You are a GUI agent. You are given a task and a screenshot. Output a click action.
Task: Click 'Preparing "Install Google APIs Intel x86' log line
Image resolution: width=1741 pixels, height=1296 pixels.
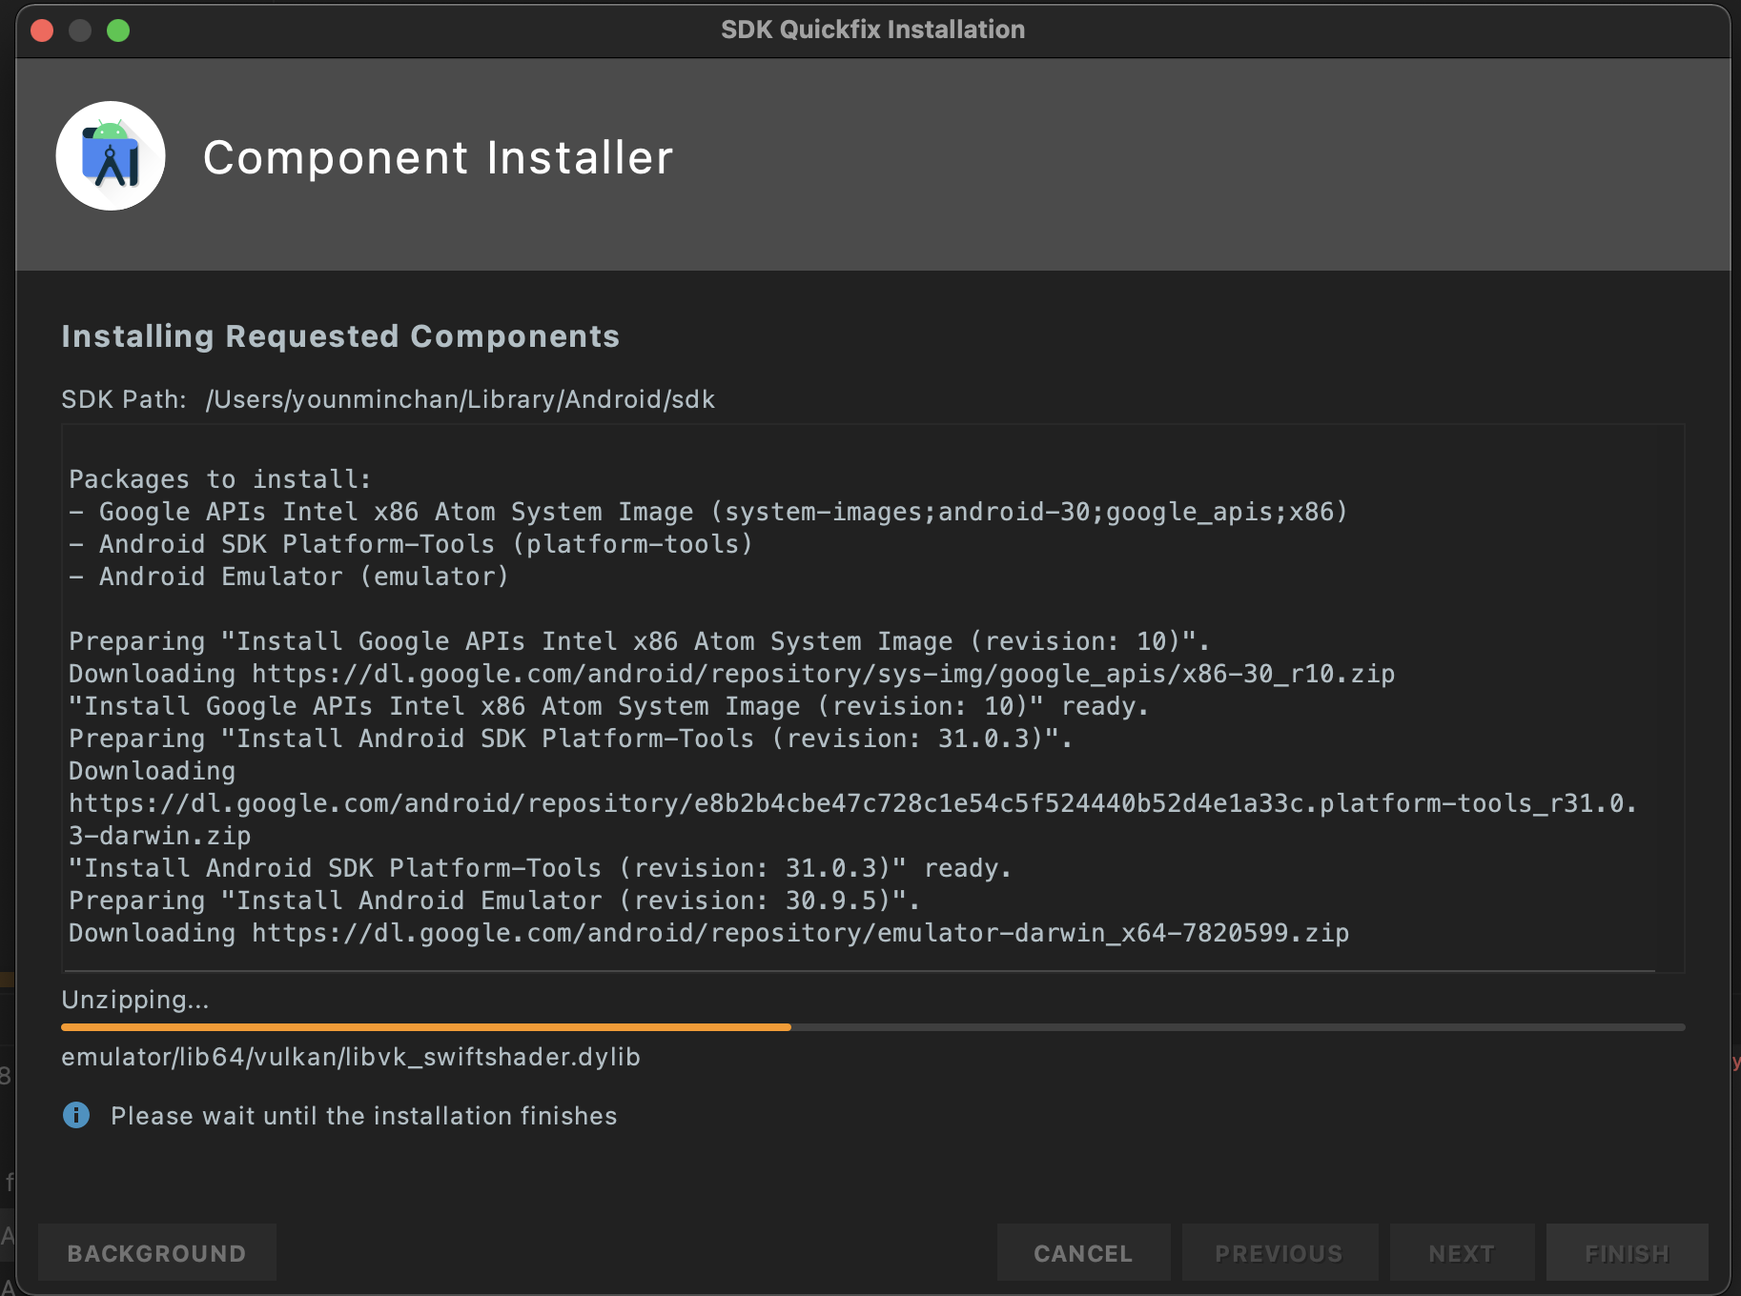[639, 641]
